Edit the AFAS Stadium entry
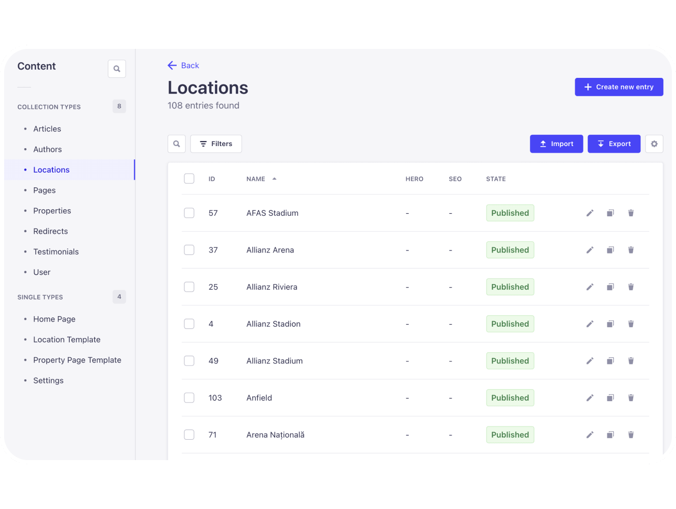 click(589, 213)
